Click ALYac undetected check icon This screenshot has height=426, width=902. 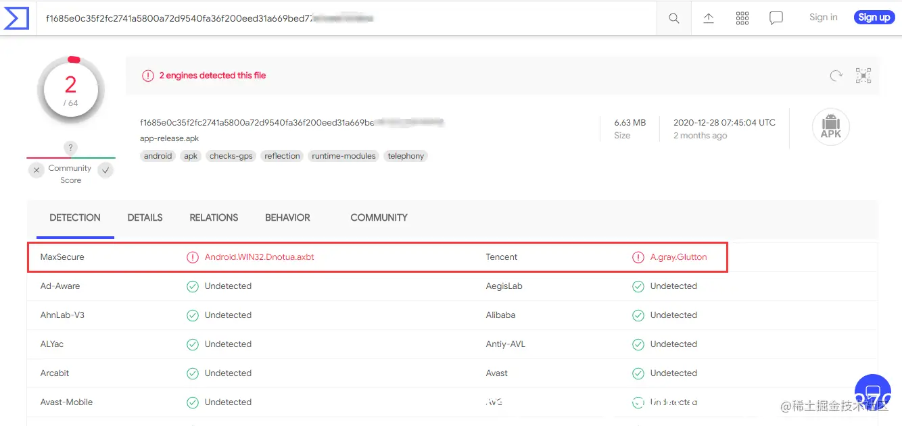[193, 344]
